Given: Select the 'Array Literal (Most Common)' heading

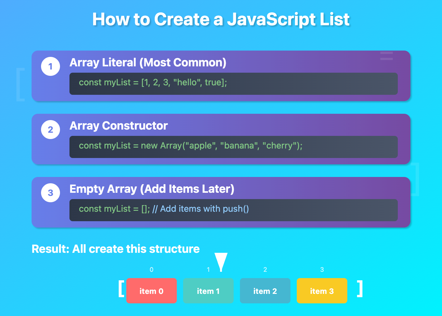Looking at the screenshot, I should click(x=148, y=63).
